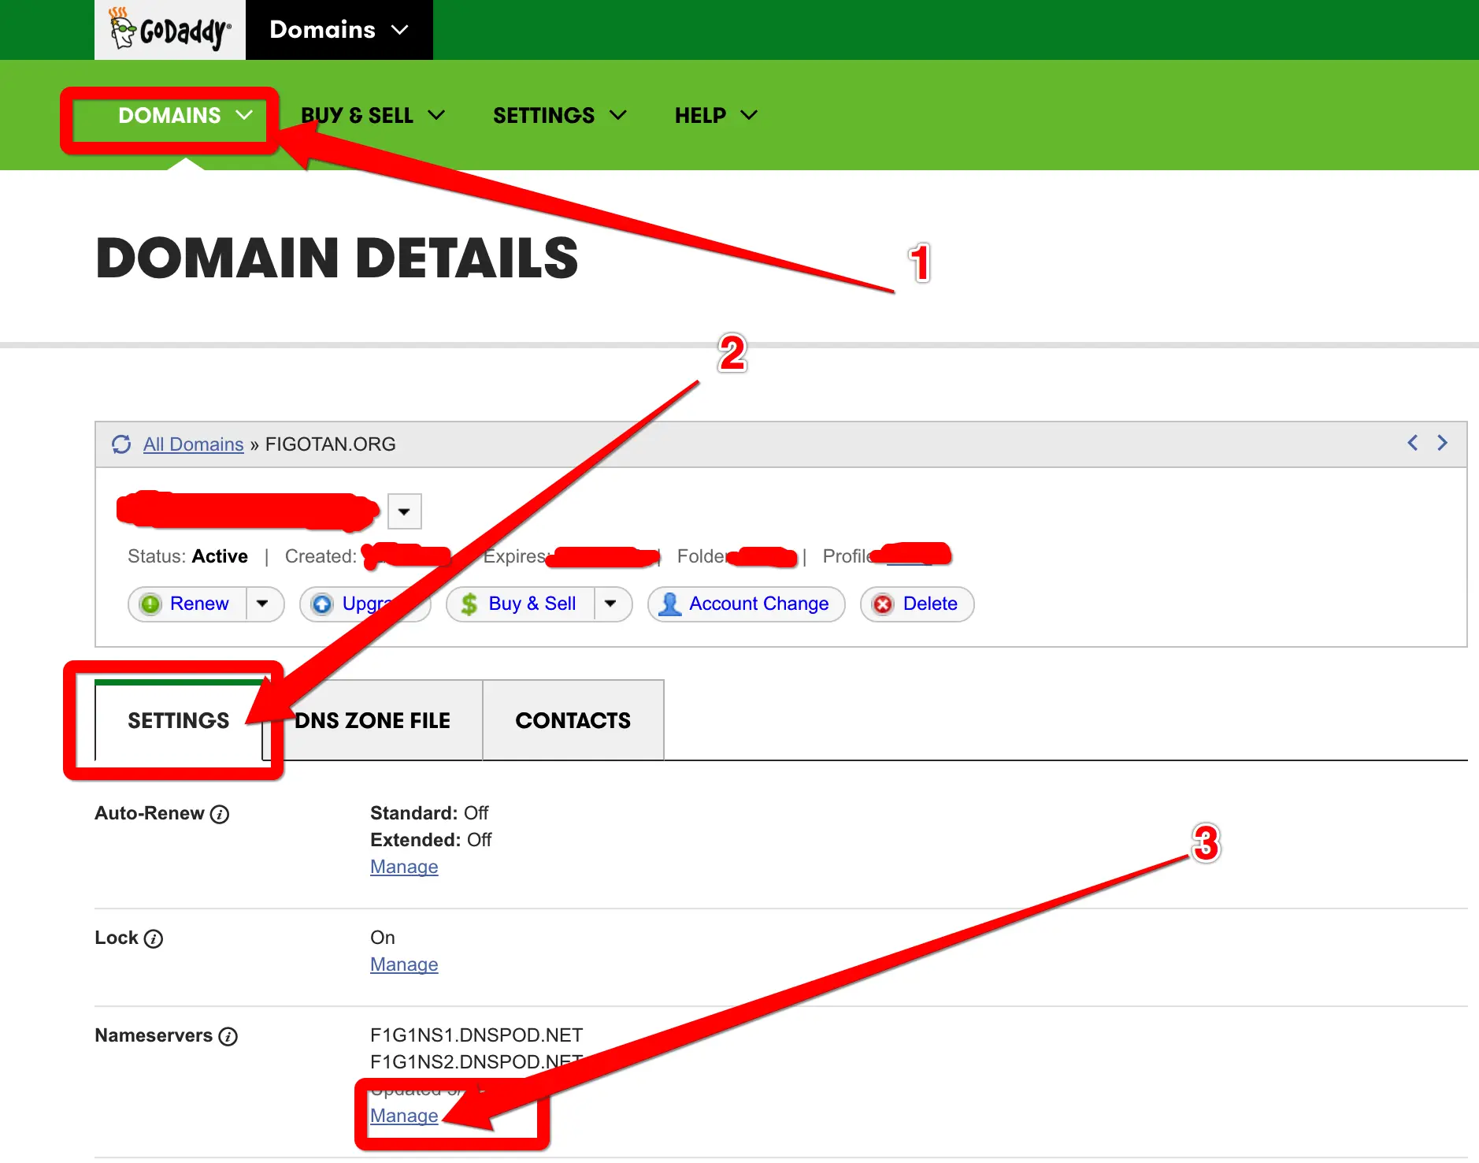Switch to the CONTACTS tab

(x=573, y=720)
